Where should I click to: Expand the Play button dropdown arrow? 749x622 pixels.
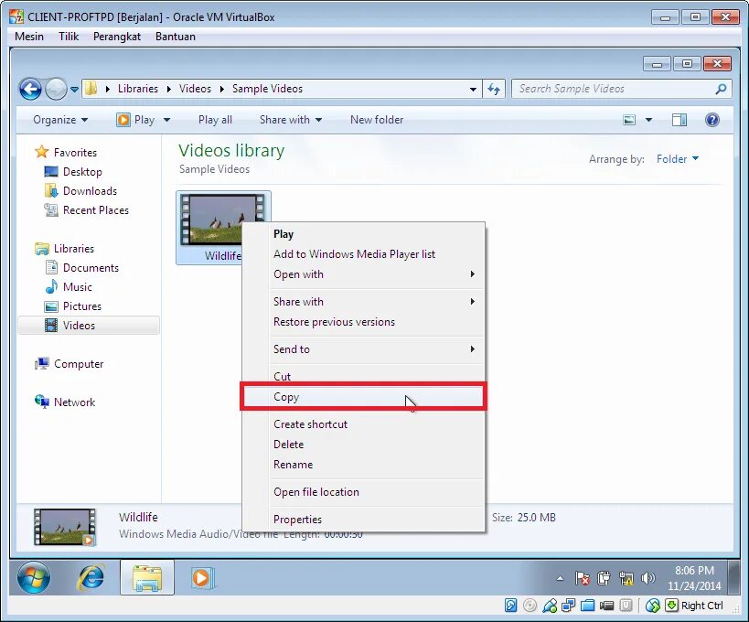(x=166, y=120)
